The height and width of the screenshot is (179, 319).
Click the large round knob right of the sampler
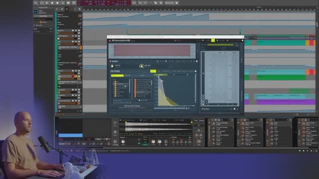(199, 141)
